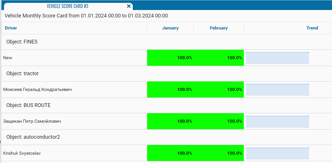Click the February column header
This screenshot has width=332, height=163.
click(x=219, y=28)
